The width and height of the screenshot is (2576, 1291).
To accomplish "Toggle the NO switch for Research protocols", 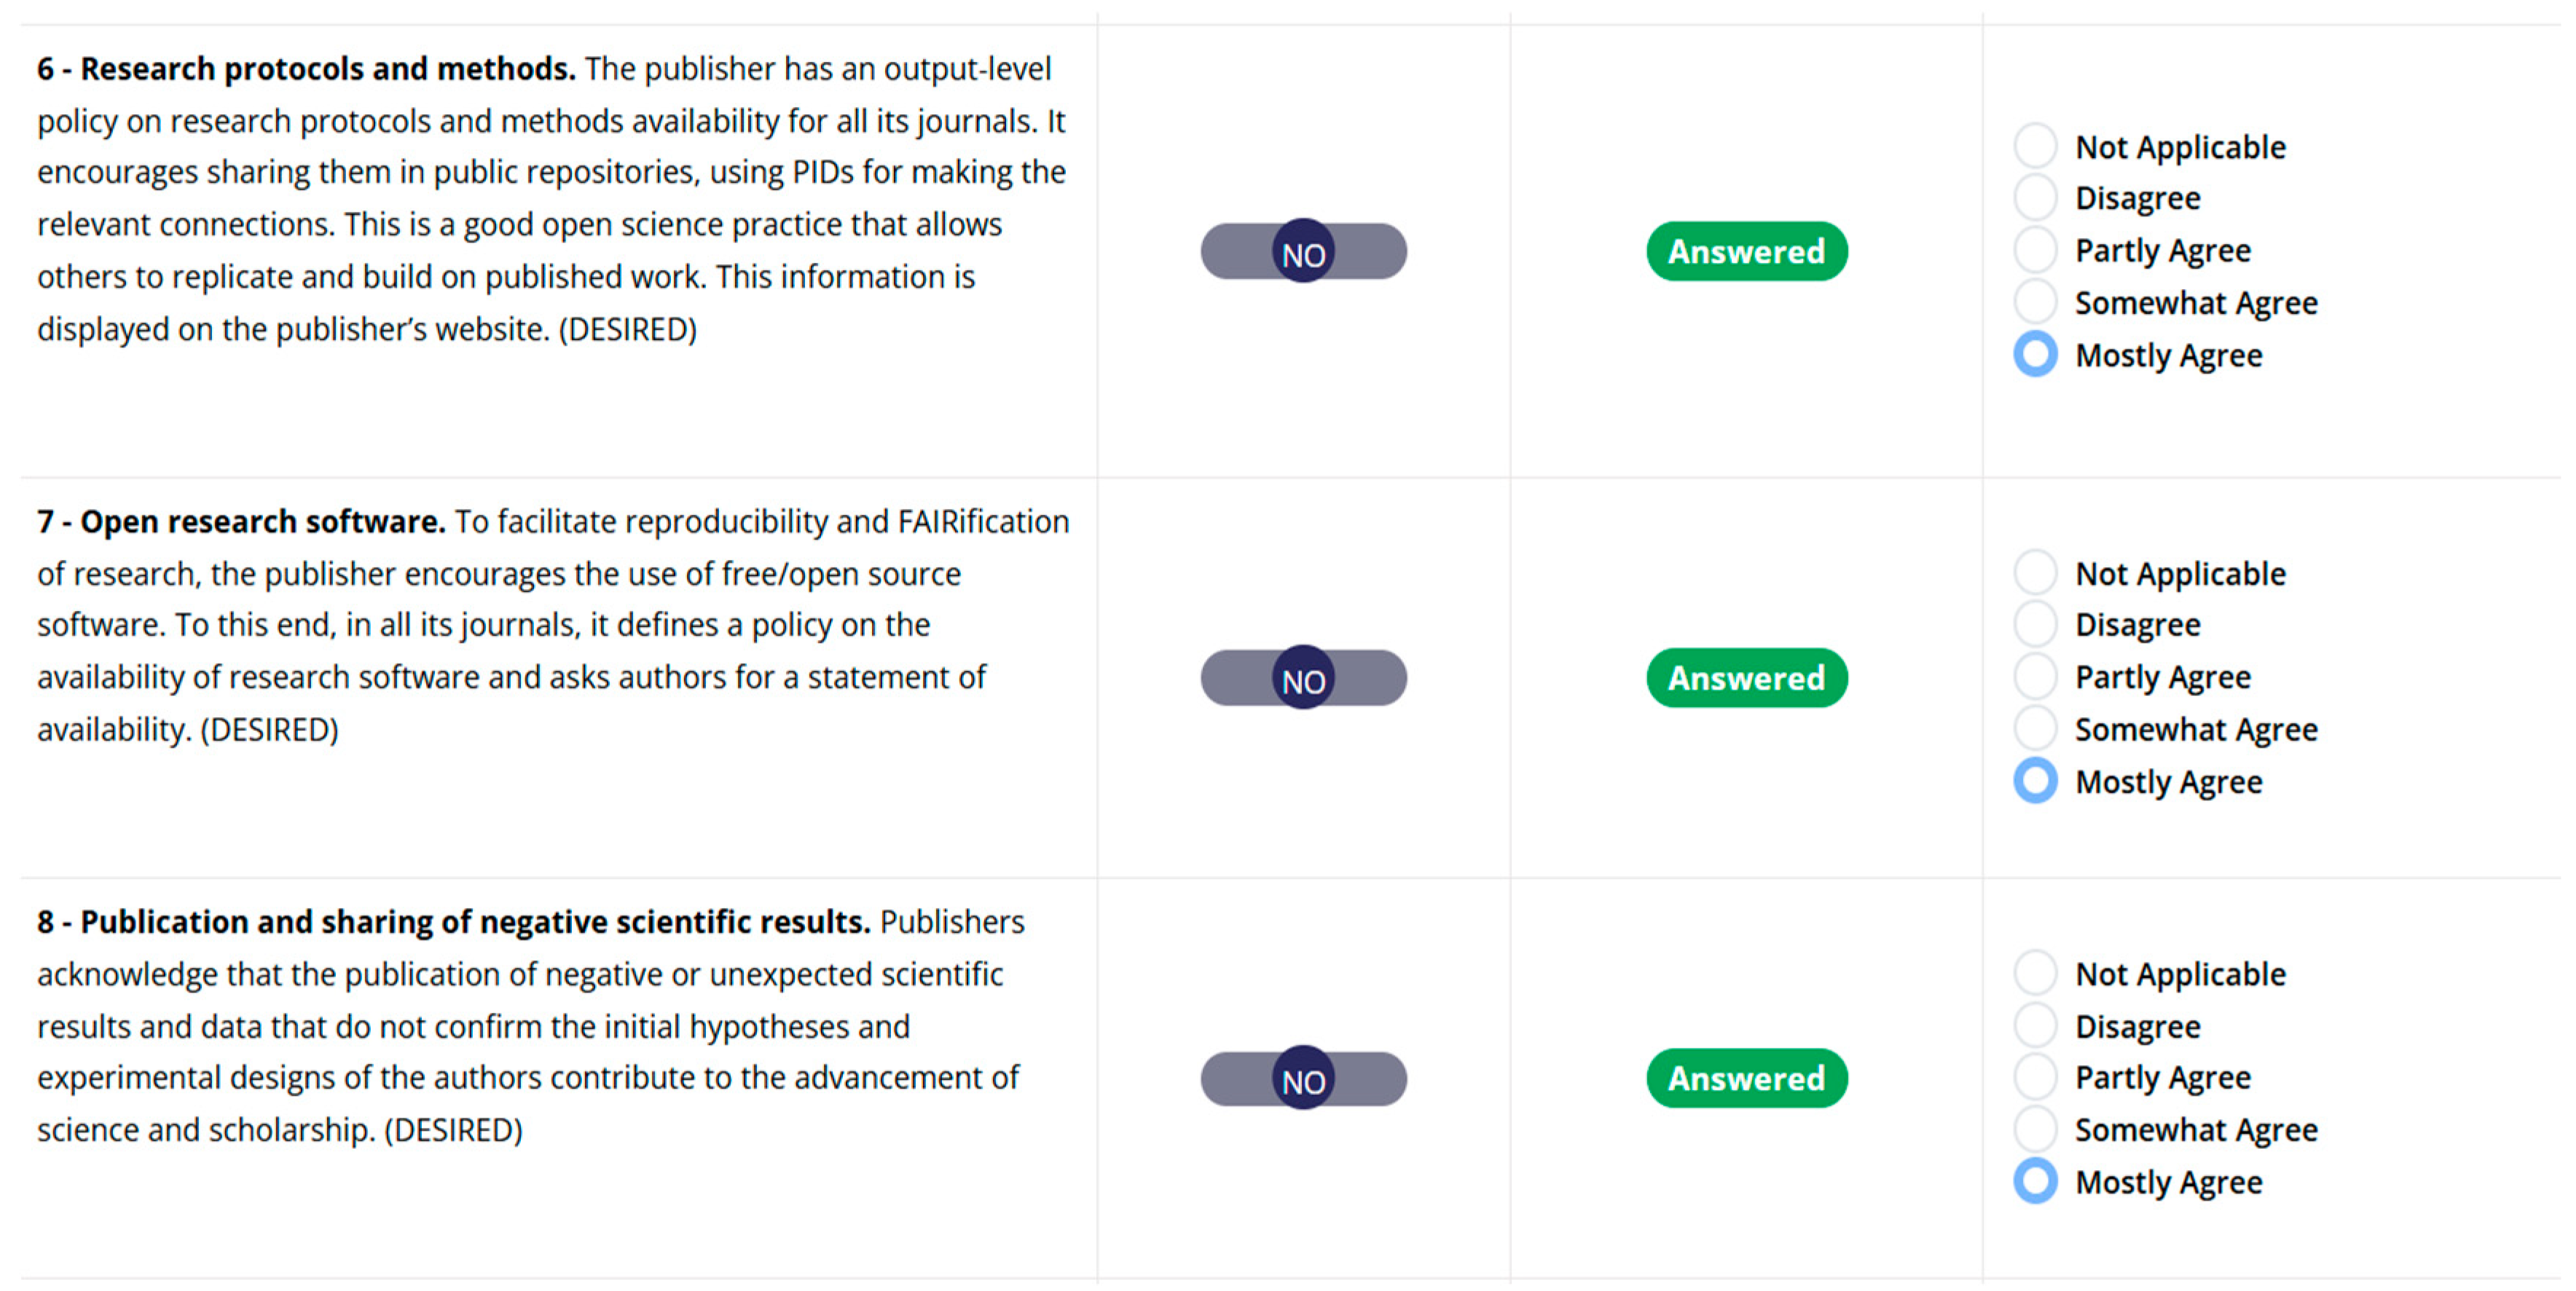I will (x=1303, y=252).
